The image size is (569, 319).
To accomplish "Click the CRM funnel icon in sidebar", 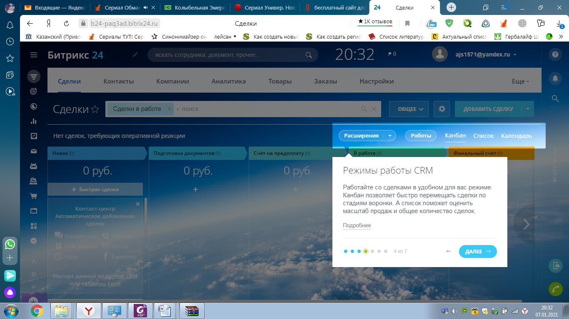I will click(34, 76).
